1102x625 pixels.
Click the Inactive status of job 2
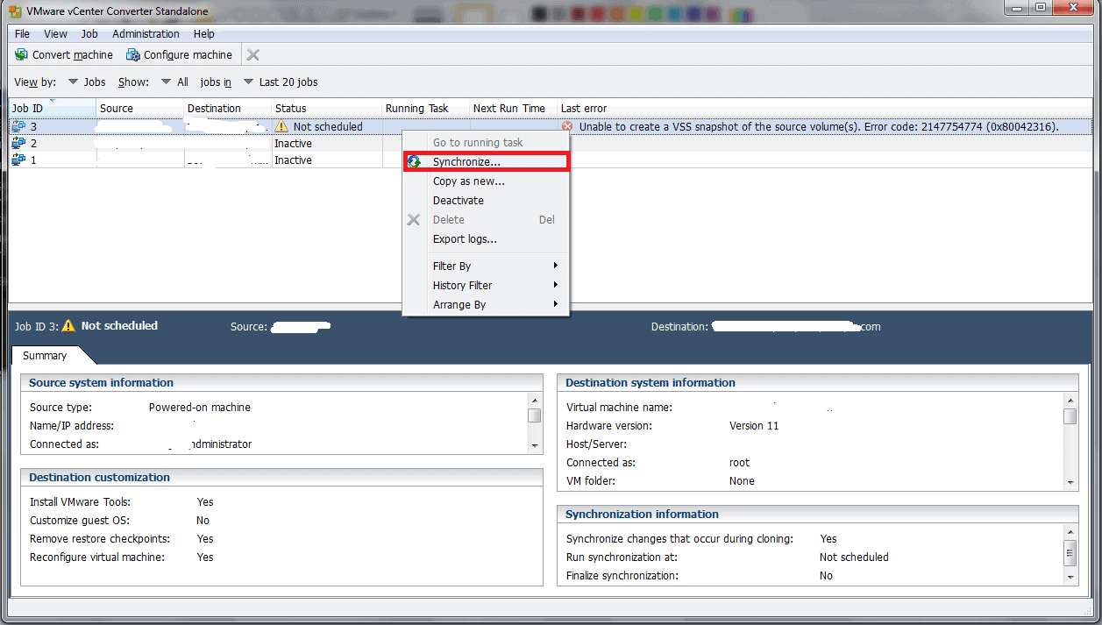293,143
